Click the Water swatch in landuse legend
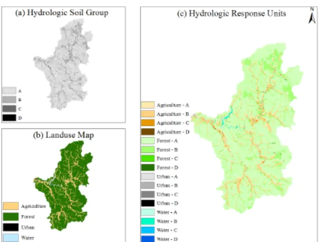 coord(11,238)
